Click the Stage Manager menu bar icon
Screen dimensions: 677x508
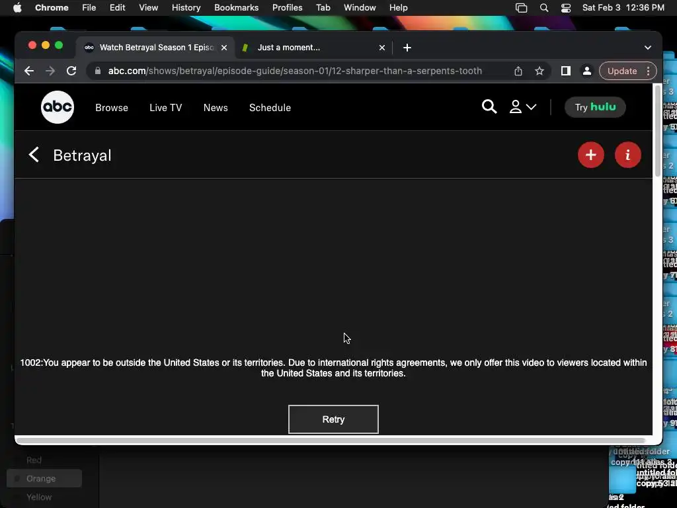pyautogui.click(x=521, y=8)
